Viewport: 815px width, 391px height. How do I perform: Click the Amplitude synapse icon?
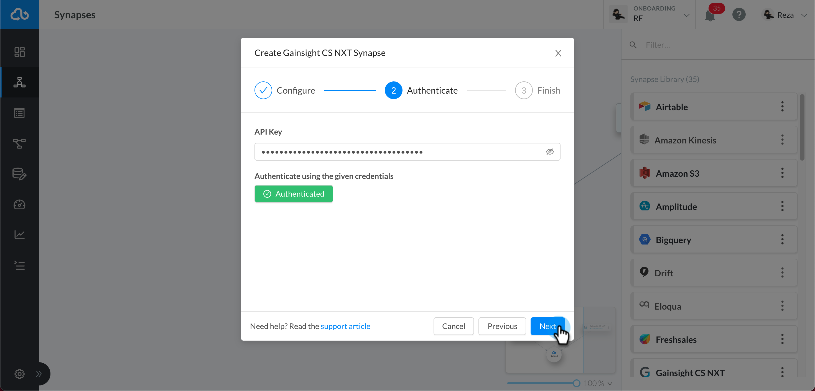tap(644, 206)
